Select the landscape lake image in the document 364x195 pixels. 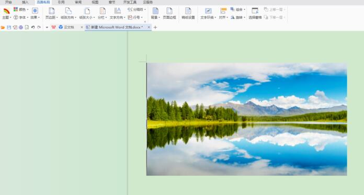tap(247, 119)
